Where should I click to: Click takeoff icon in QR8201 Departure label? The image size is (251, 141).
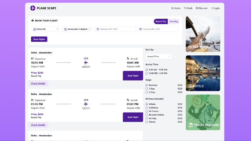(x=32, y=58)
